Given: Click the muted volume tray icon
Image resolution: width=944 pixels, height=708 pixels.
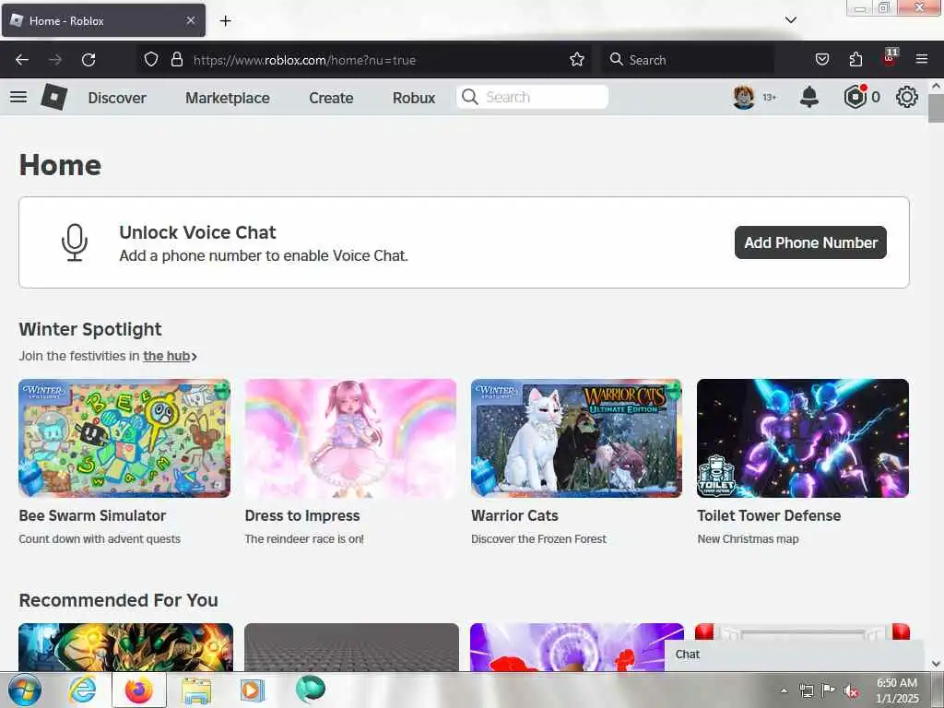Looking at the screenshot, I should [851, 691].
